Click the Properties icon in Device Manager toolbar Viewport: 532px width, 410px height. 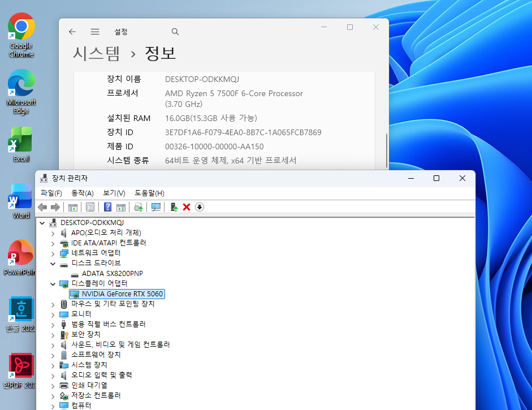90,207
